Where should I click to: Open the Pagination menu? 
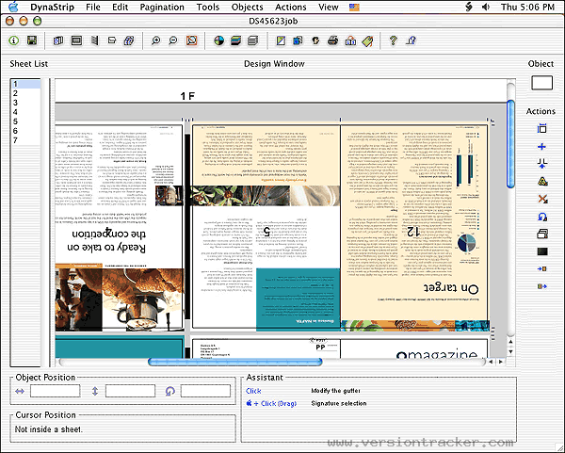pyautogui.click(x=162, y=7)
